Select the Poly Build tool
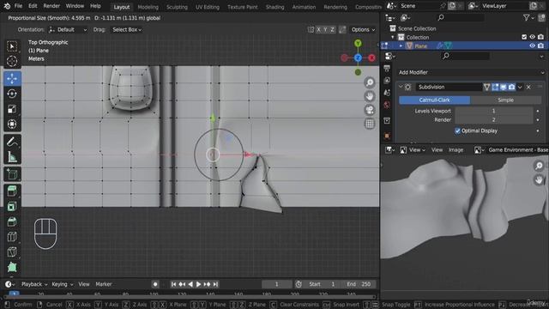The height and width of the screenshot is (309, 549). 12,267
